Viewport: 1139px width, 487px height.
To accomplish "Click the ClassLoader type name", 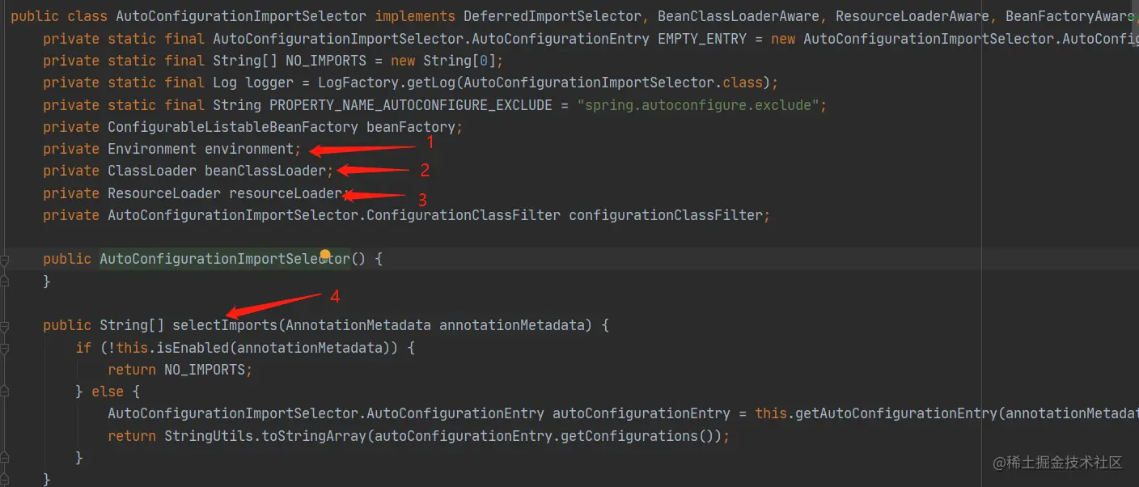I will coord(152,171).
